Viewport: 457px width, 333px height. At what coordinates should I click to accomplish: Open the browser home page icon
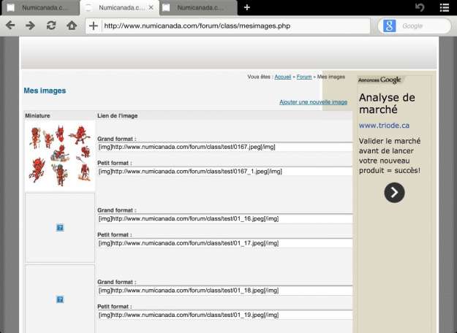pos(72,26)
